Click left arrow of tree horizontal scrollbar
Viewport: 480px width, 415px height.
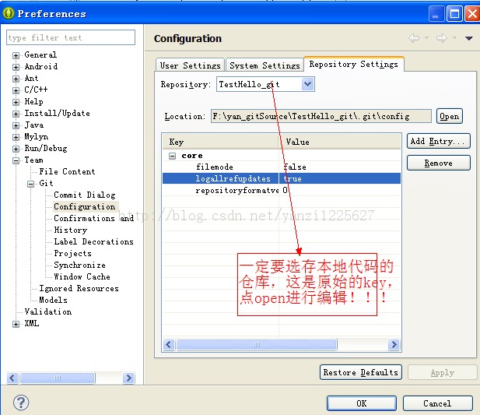(12, 378)
